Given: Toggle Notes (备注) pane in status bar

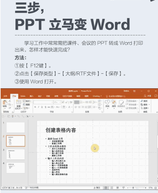Looking at the screenshot, I should pyautogui.click(x=97, y=188).
